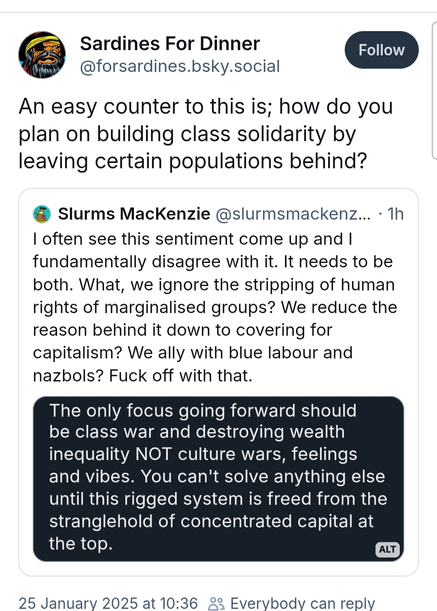
Task: Open Sardines For Dinner's pirate avatar
Action: coord(42,55)
